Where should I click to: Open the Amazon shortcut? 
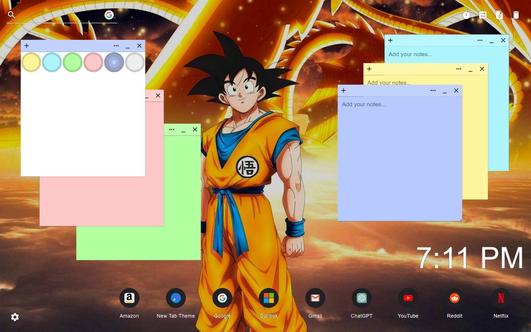pos(129,298)
